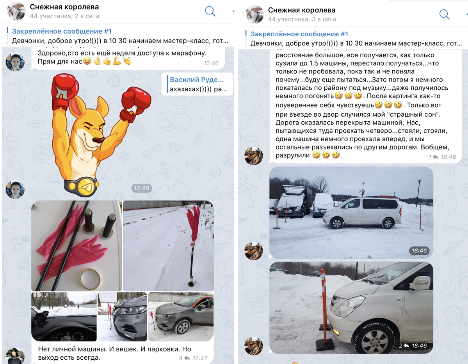The height and width of the screenshot is (364, 468).
Task: Open the group avatar in the right header
Action: 254,14
